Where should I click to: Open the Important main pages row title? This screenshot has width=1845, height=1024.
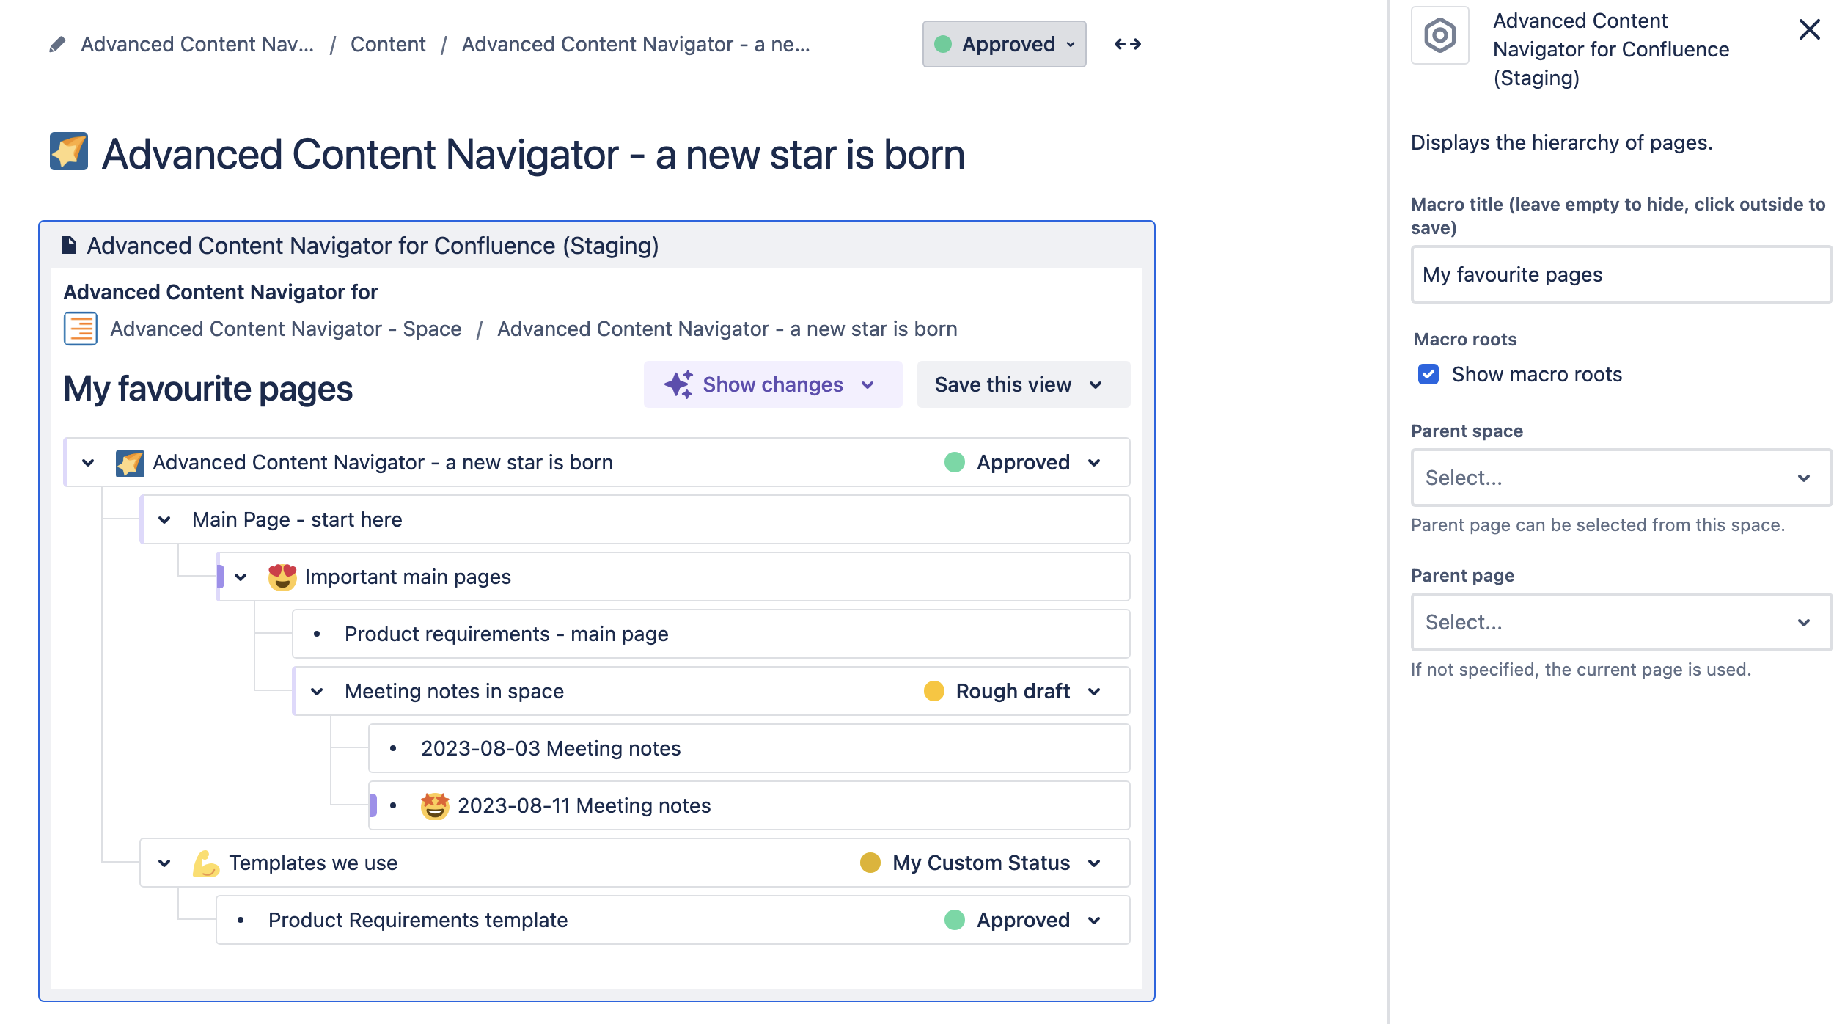coord(408,577)
